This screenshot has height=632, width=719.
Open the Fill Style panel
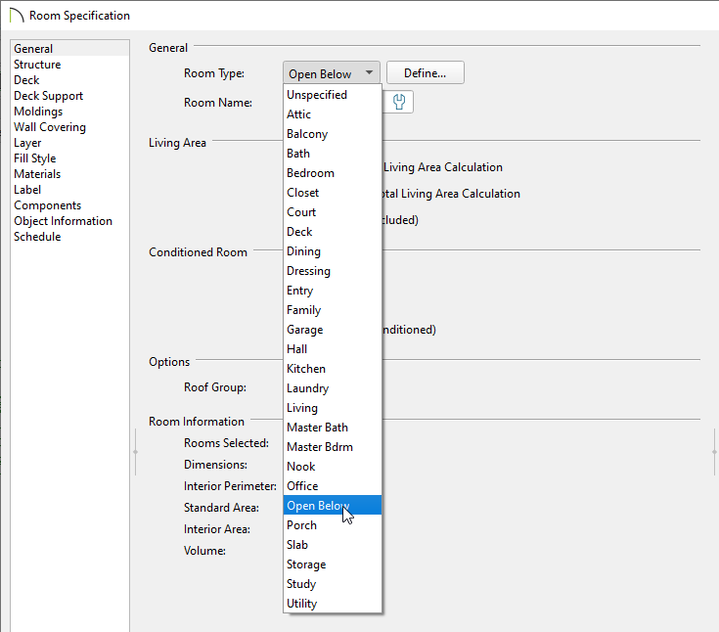[x=69, y=158]
